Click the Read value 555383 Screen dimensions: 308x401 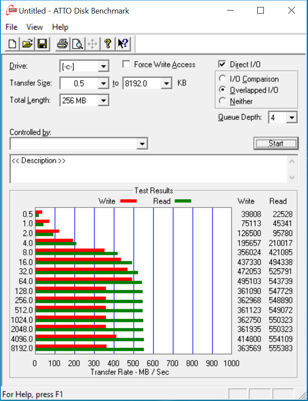pos(280,348)
